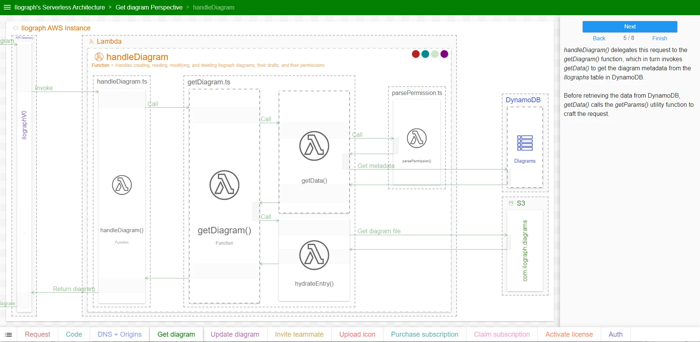Click the getData() label
Image resolution: width=700 pixels, height=342 pixels.
(314, 181)
